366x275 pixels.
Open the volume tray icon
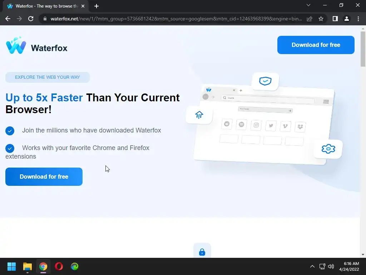coord(331,266)
